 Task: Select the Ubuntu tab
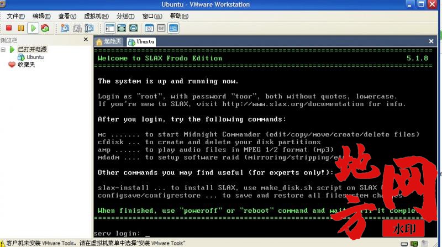[141, 42]
